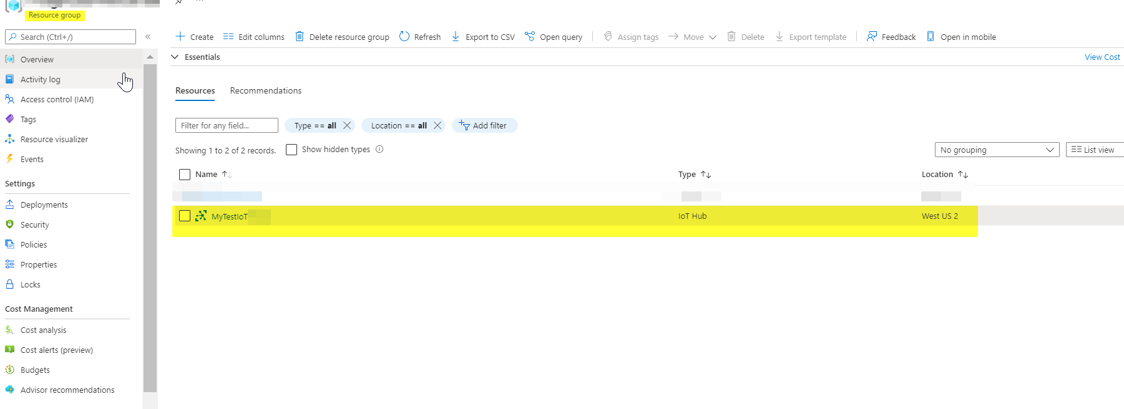Click Delete resource group trash icon
Image resolution: width=1124 pixels, height=409 pixels.
300,36
